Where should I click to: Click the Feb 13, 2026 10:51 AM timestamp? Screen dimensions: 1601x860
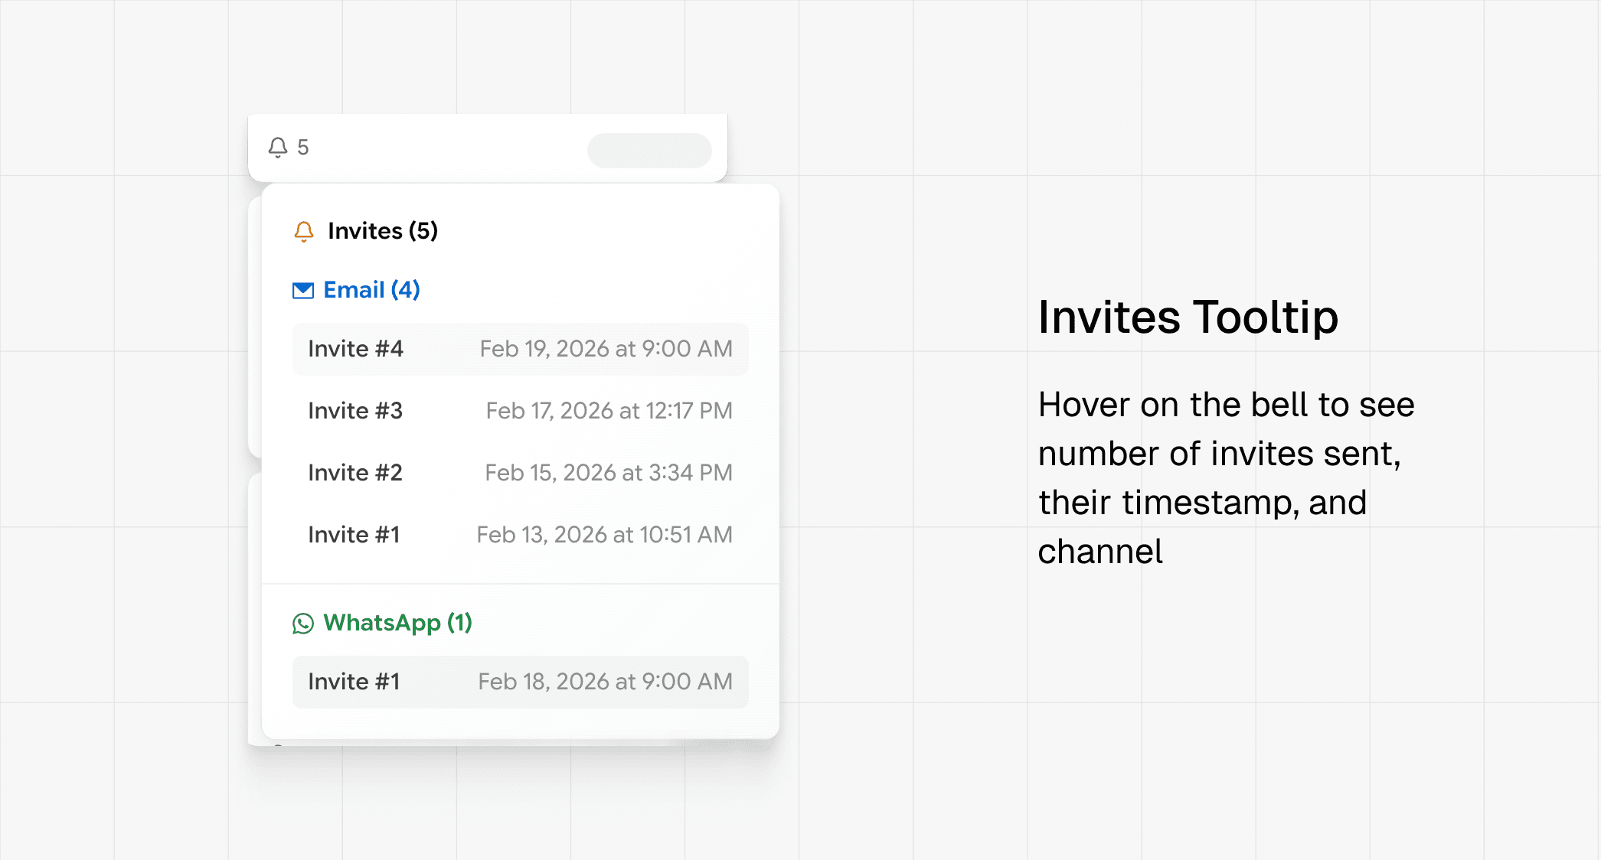click(604, 535)
